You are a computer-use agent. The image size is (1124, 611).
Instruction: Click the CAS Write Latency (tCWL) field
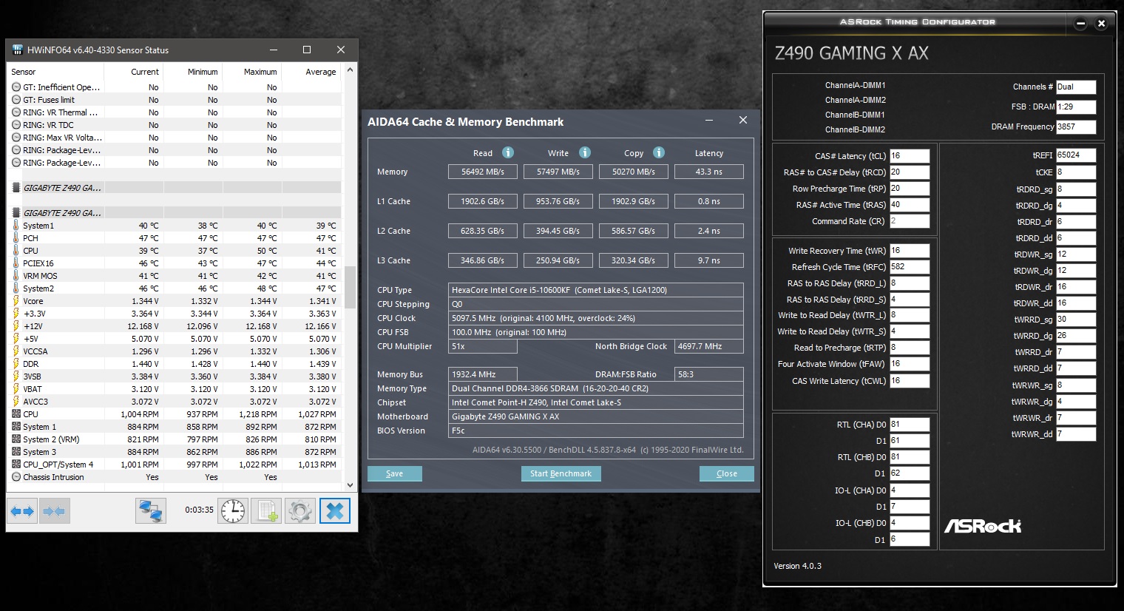(909, 381)
